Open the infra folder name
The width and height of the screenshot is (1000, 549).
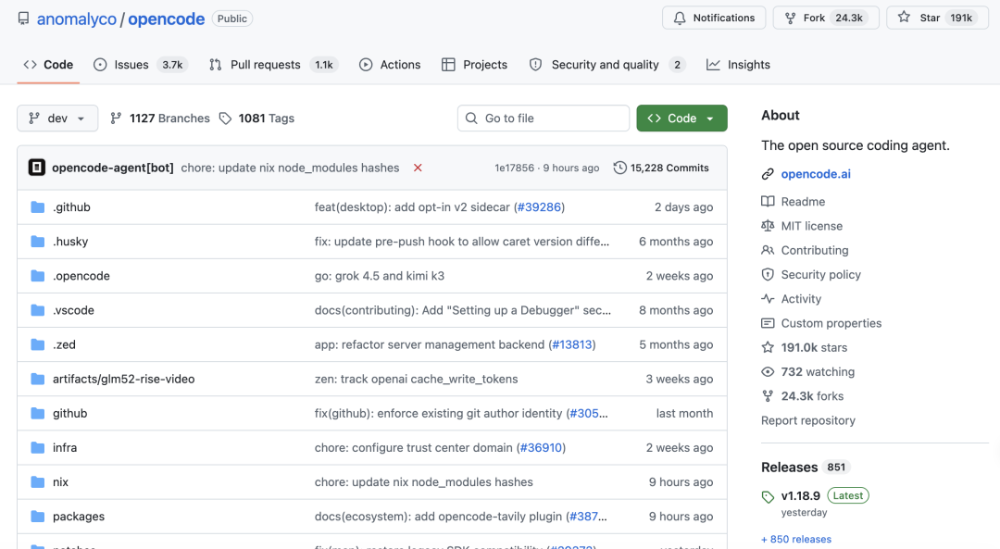point(65,447)
